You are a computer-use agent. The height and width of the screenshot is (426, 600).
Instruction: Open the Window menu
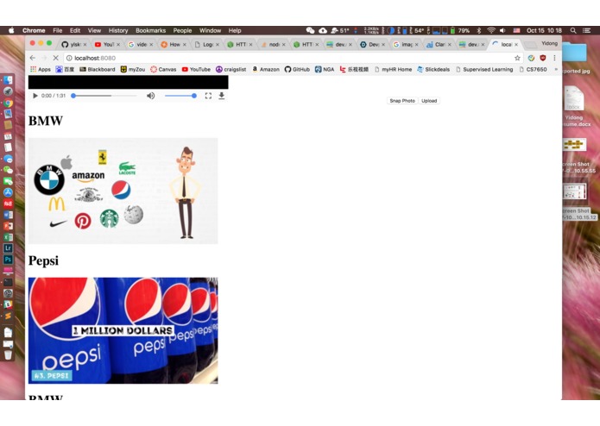(210, 30)
